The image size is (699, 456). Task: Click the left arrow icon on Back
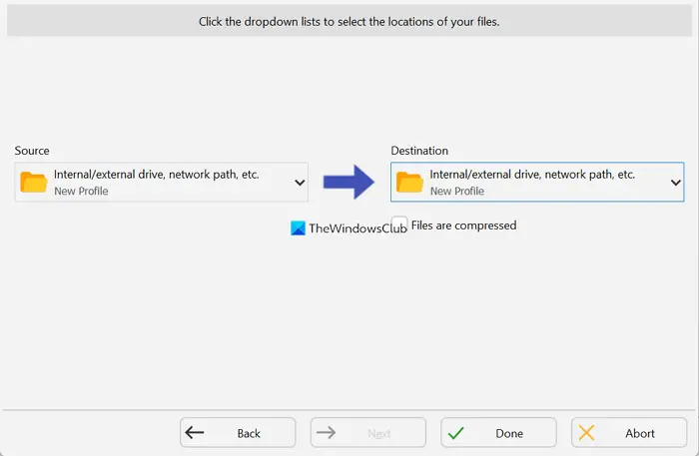point(195,432)
